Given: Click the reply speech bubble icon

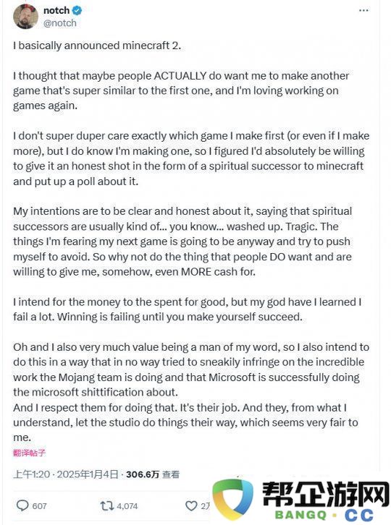Looking at the screenshot, I should [x=22, y=505].
